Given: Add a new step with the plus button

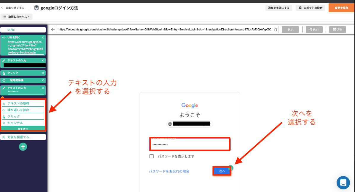Looking at the screenshot, I should [23, 147].
